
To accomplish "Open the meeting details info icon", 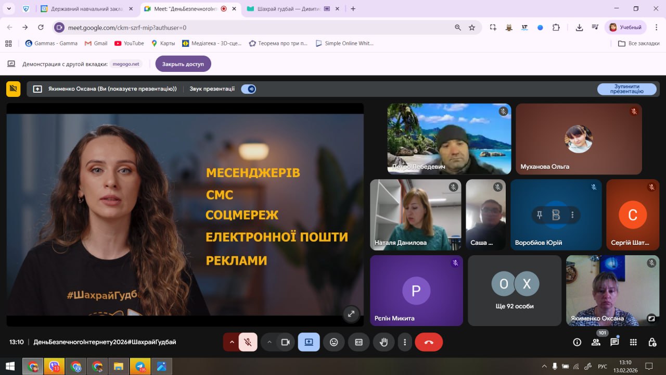I will click(577, 342).
